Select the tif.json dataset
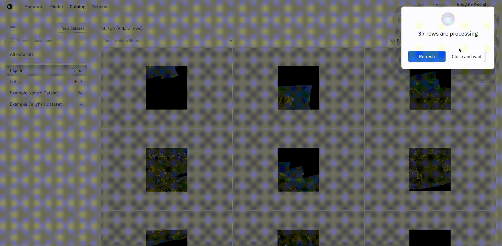The image size is (502, 246). pos(46,70)
